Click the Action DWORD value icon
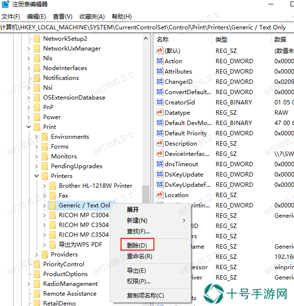This screenshot has width=294, height=306. [x=159, y=61]
